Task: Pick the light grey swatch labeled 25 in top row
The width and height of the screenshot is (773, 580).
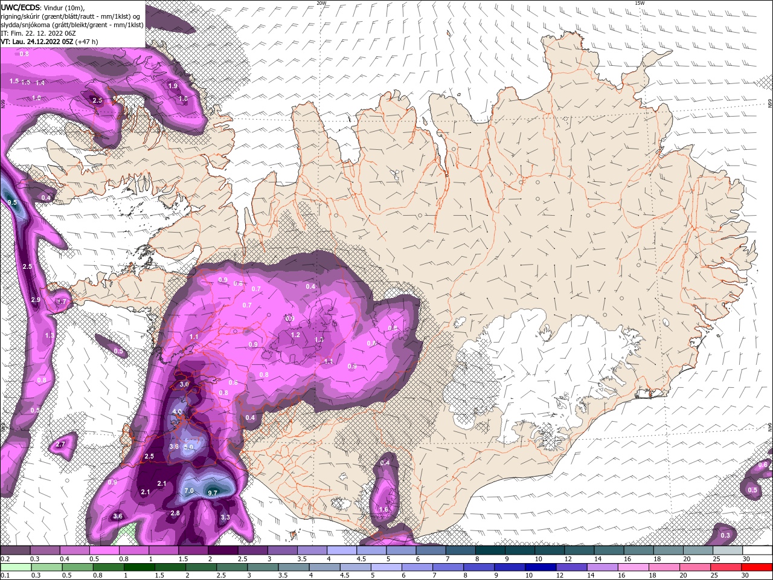Action: (728, 550)
